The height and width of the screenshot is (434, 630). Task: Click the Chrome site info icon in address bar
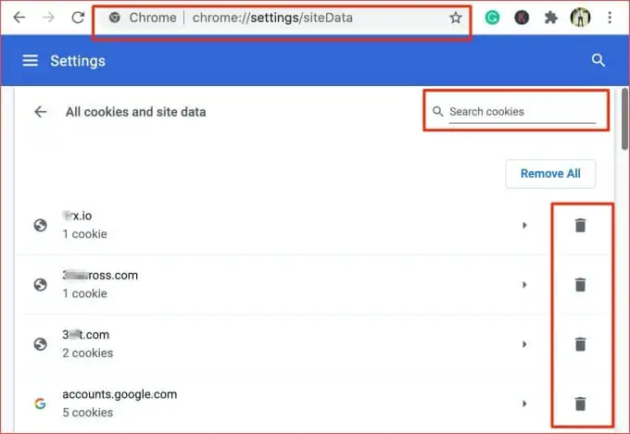pyautogui.click(x=115, y=18)
